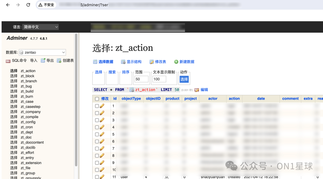Viewport: 323px width, 179px height.
Task: Open the zt_company table in sidebar
Action: tap(31, 112)
